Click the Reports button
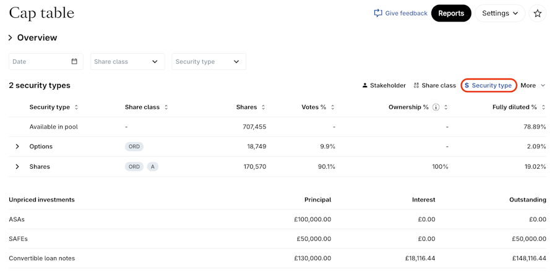The width and height of the screenshot is (557, 275). (x=451, y=14)
